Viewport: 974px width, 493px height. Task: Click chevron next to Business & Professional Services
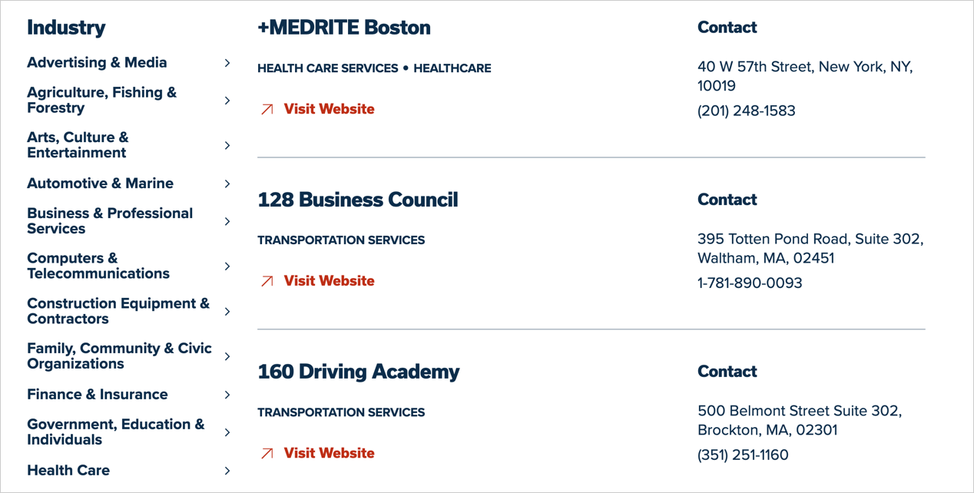coord(227,221)
